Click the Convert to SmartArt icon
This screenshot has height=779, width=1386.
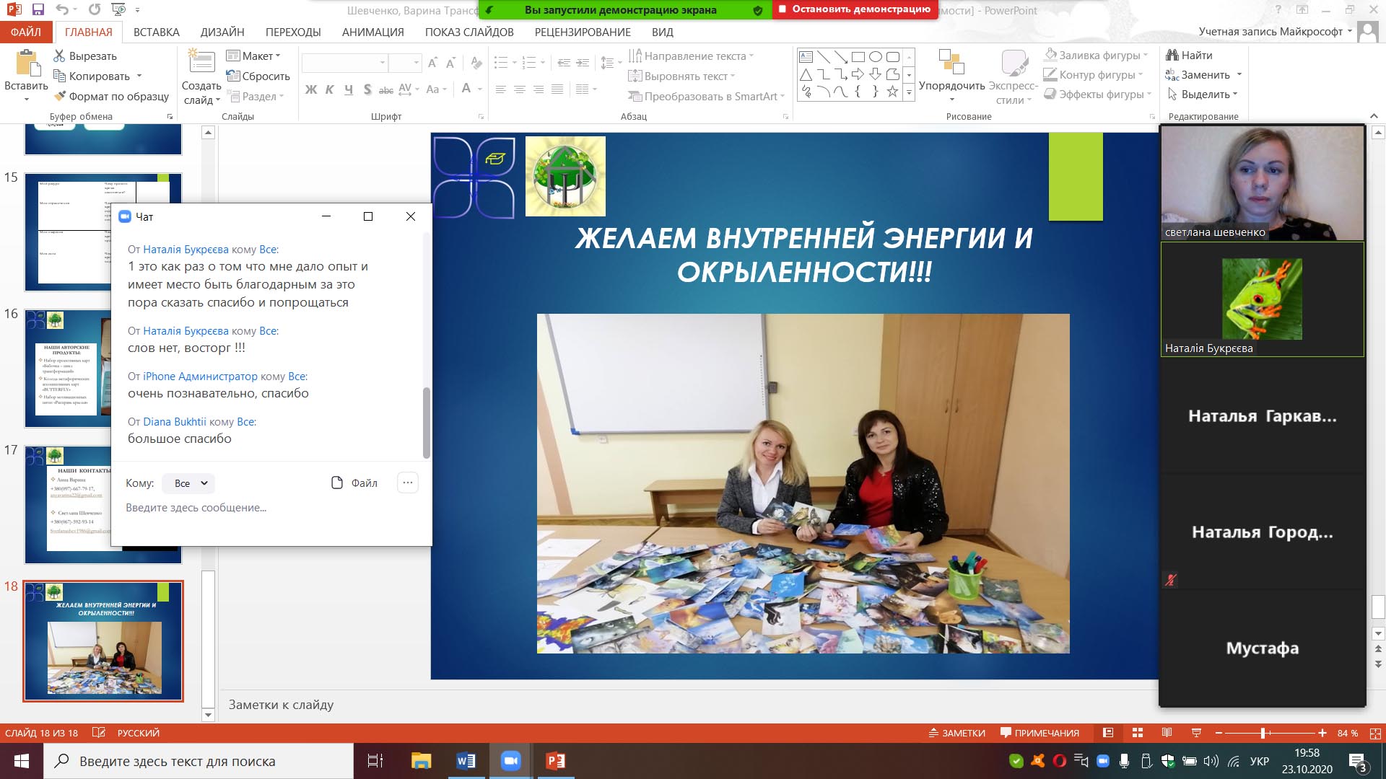635,96
